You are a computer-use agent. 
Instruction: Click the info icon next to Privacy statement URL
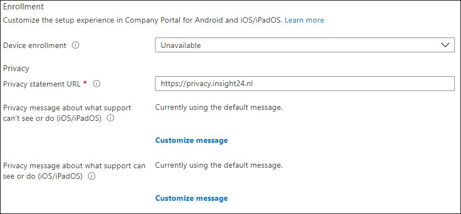96,84
